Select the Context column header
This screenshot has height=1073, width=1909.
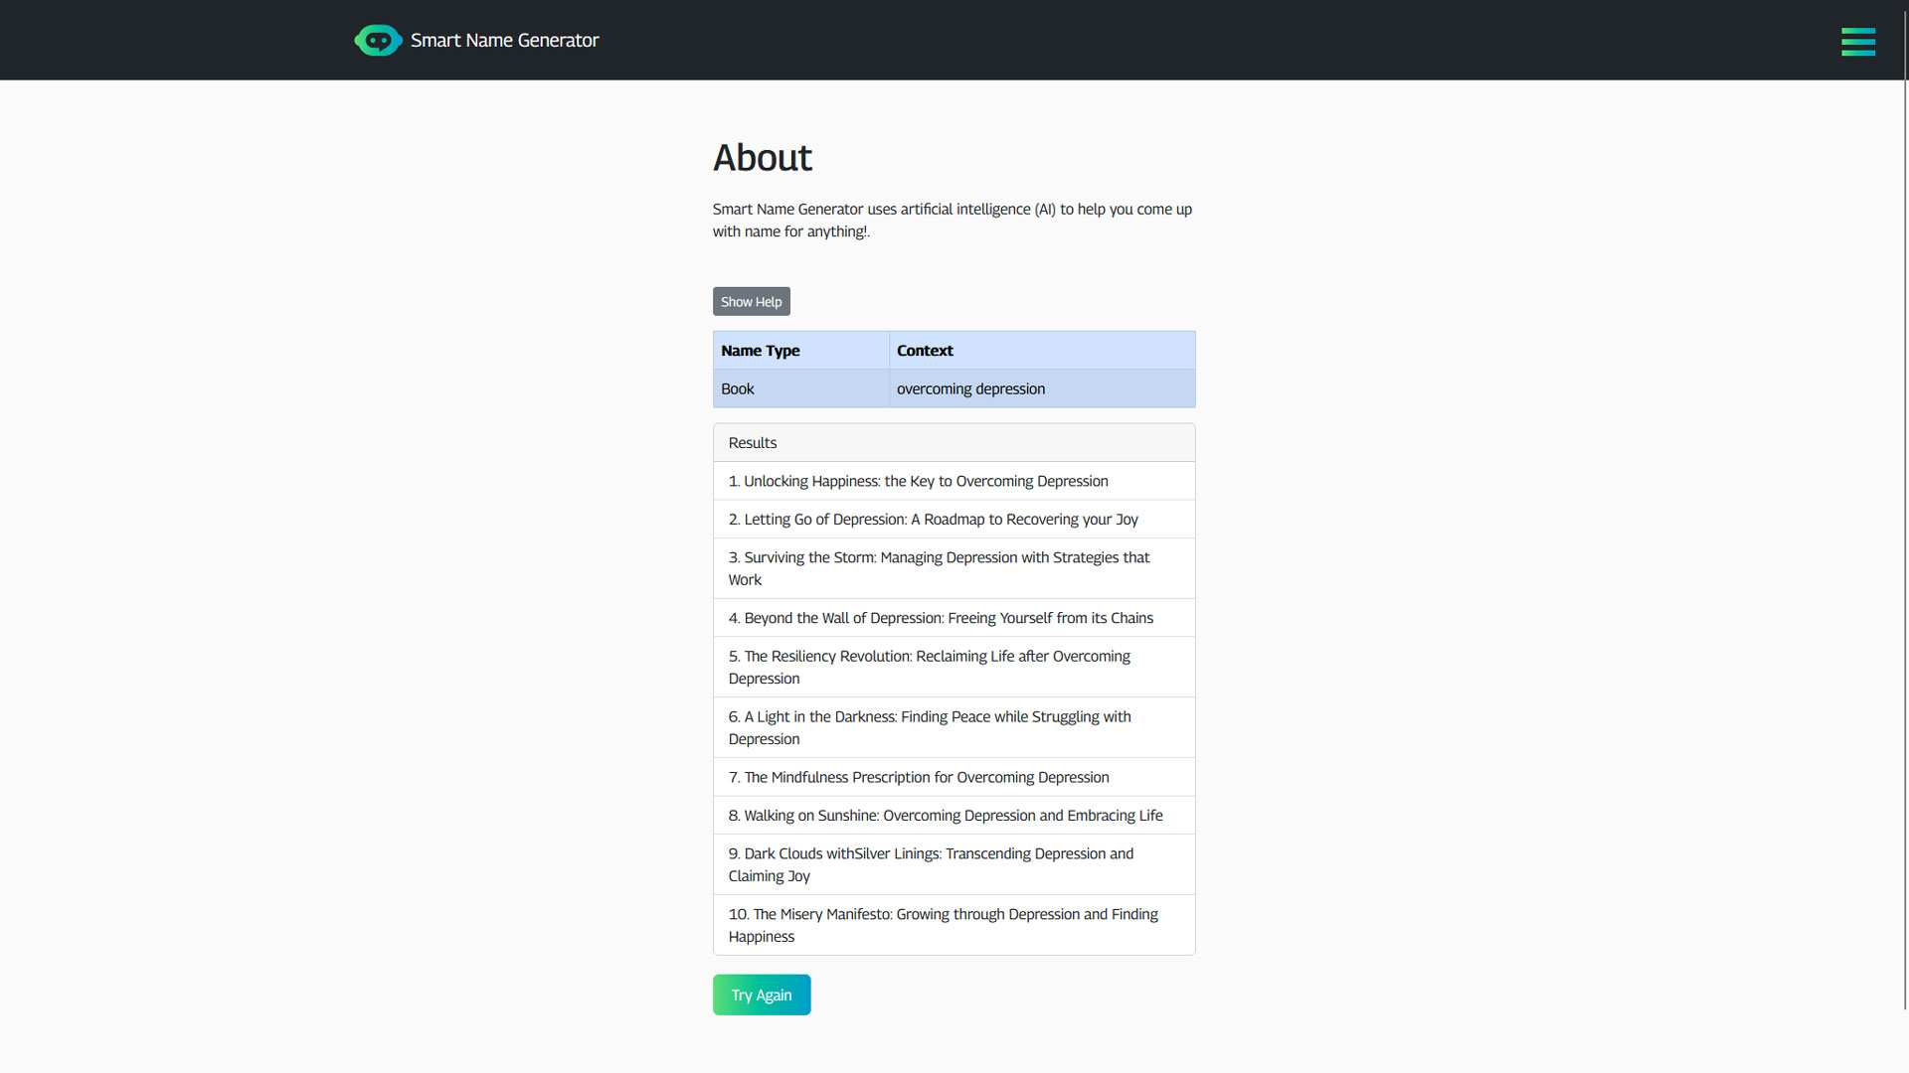tap(924, 350)
